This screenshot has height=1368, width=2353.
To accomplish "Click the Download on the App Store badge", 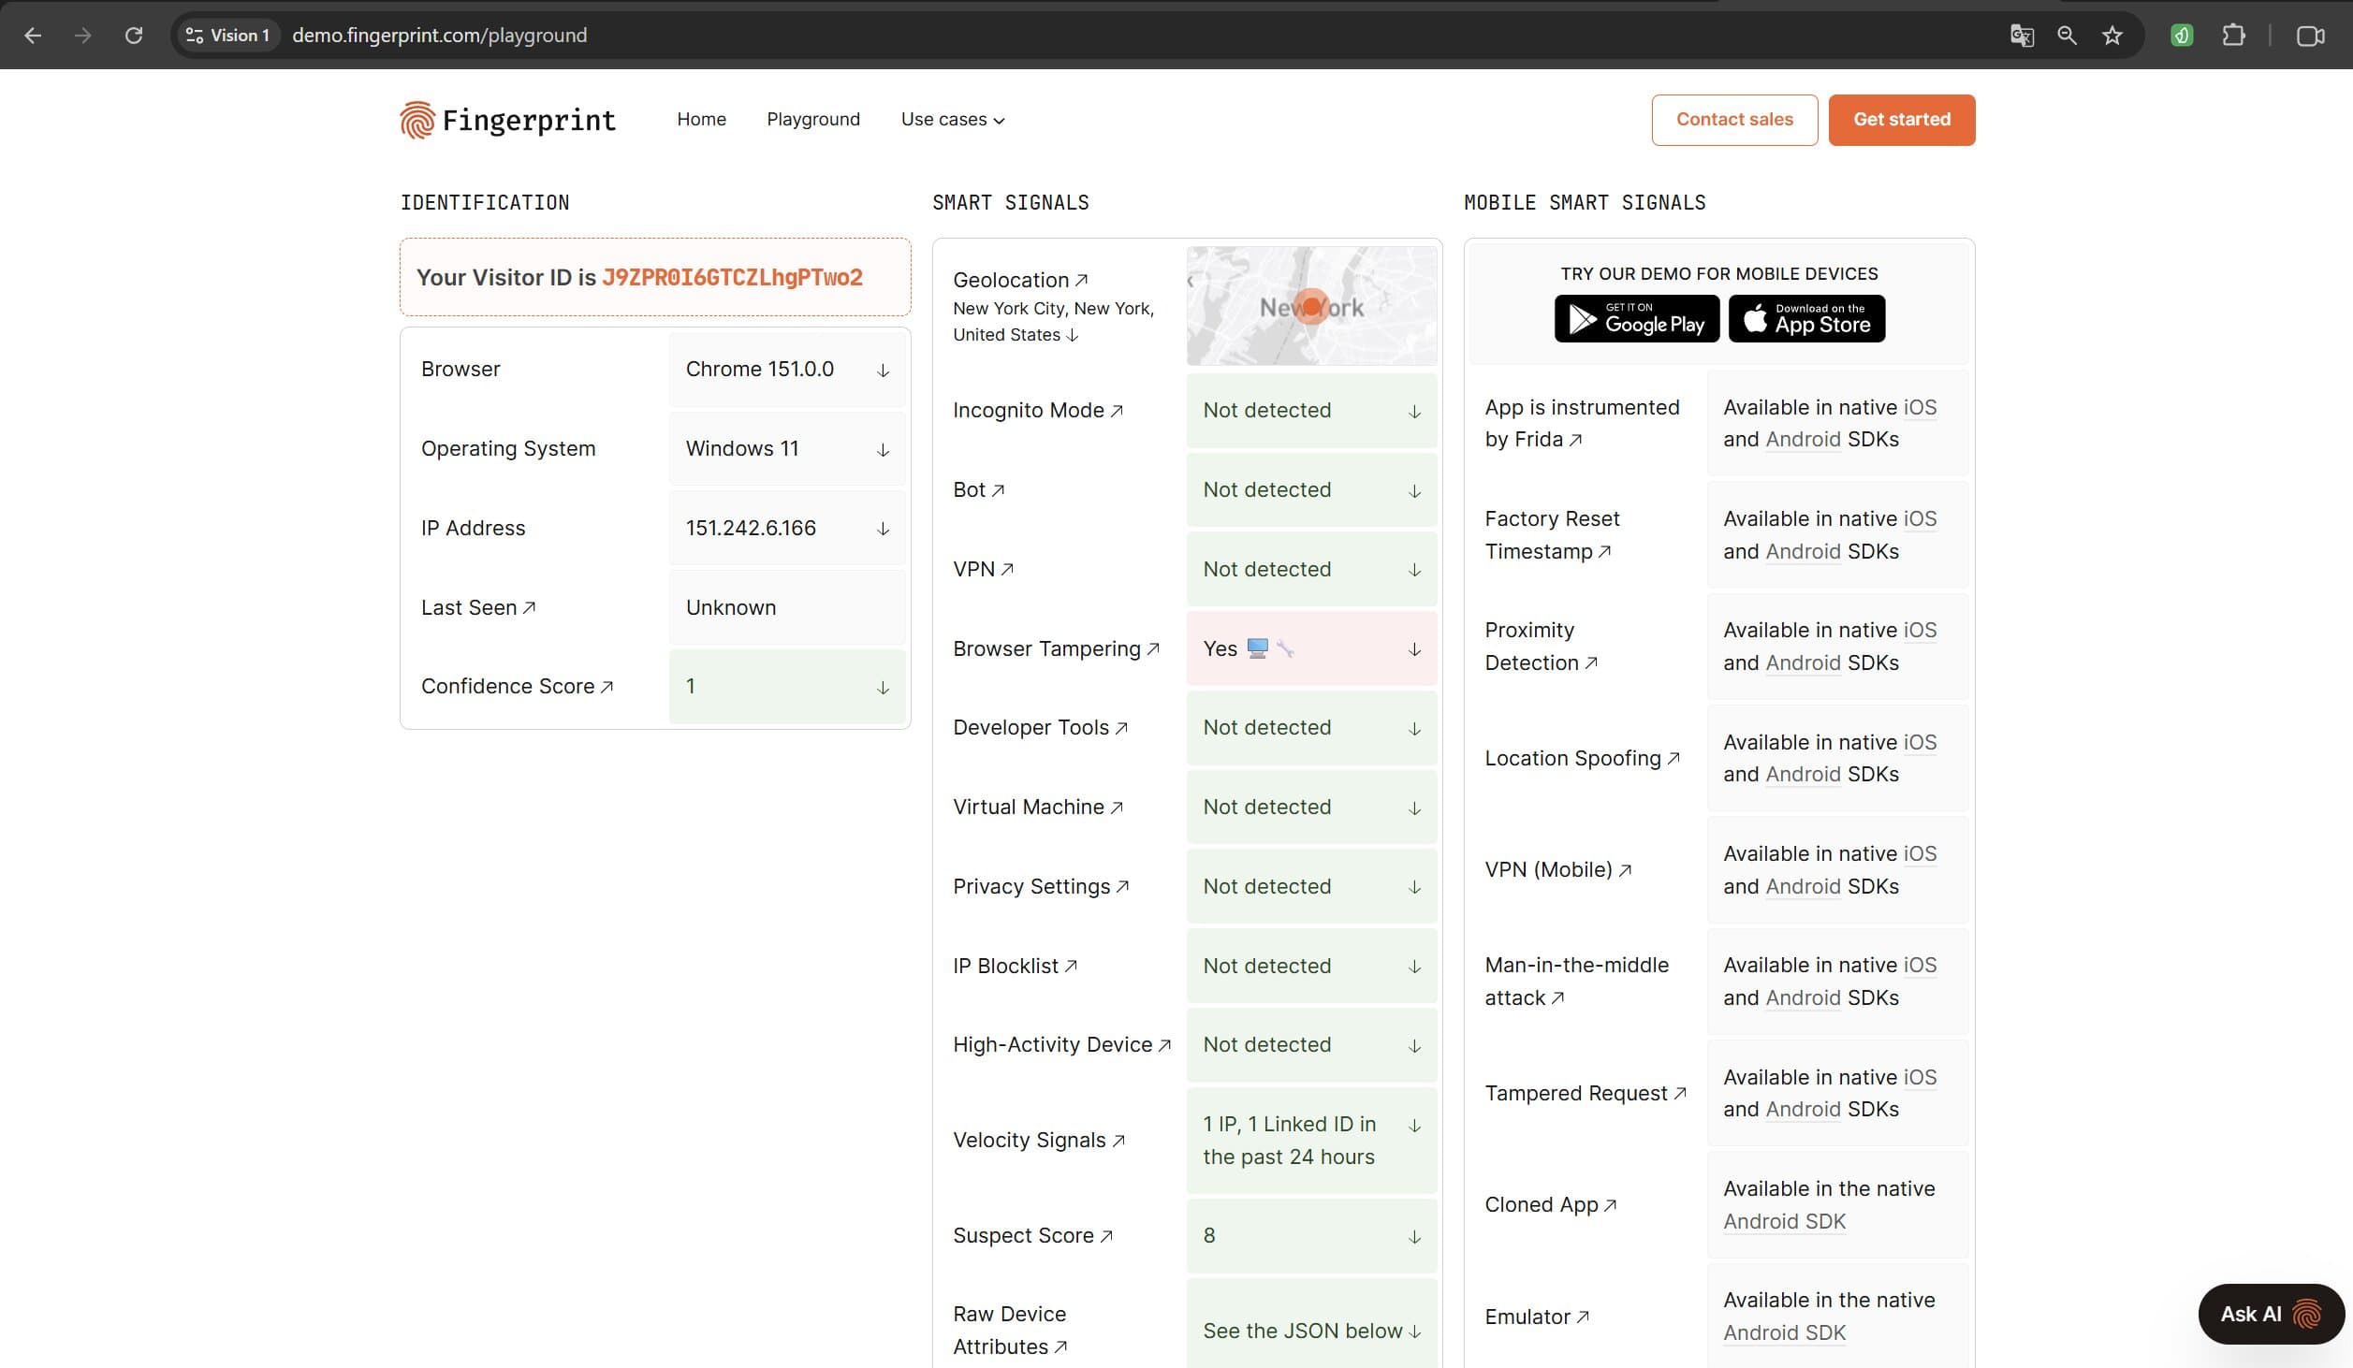I will 1806,319.
